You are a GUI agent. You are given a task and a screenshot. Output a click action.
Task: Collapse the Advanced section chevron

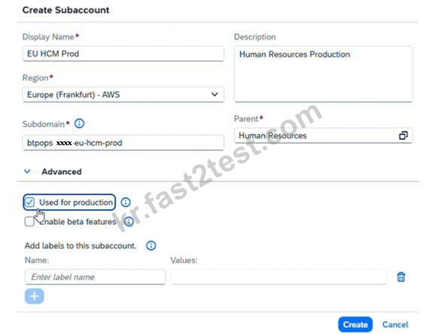27,172
